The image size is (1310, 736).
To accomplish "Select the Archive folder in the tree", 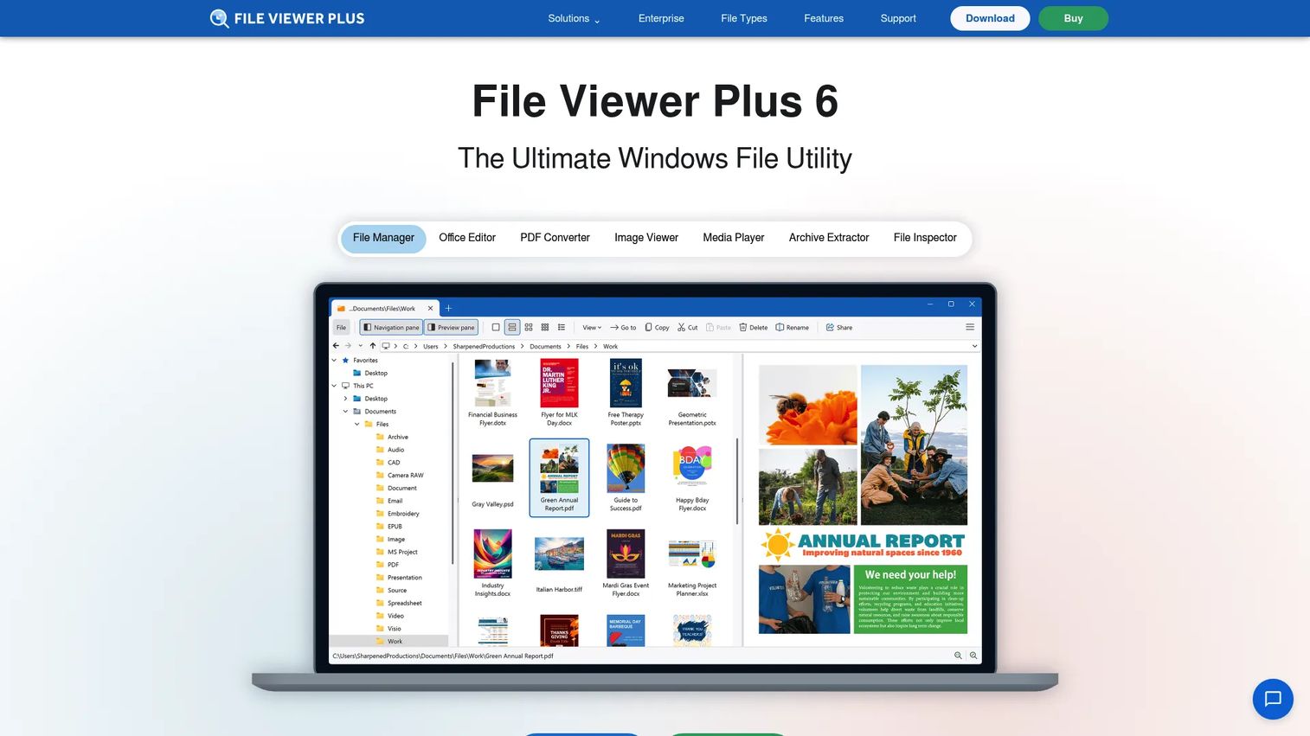I will tap(392, 437).
